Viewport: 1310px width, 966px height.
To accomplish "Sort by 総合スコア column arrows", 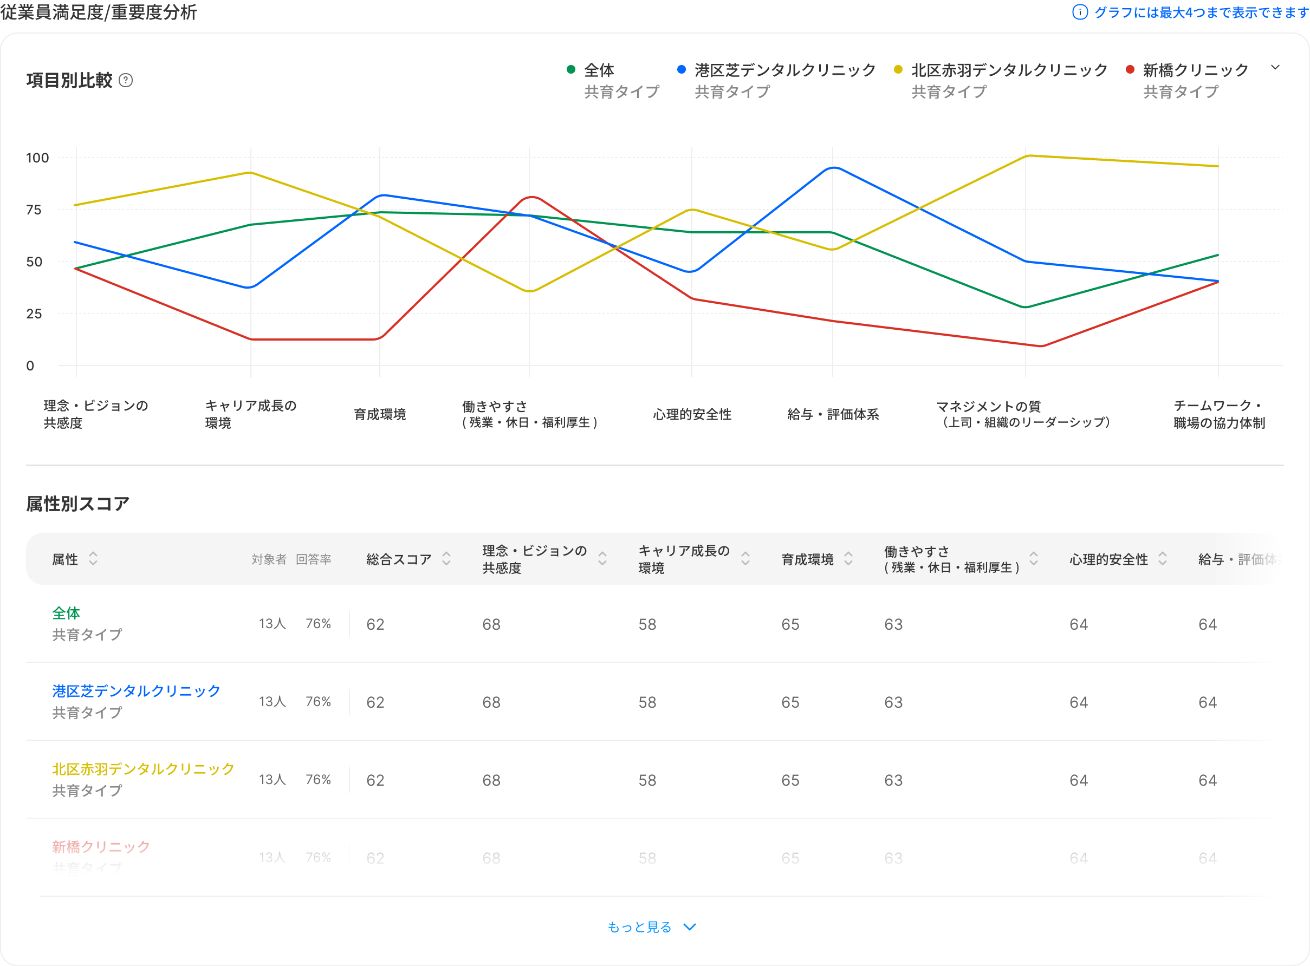I will click(446, 558).
